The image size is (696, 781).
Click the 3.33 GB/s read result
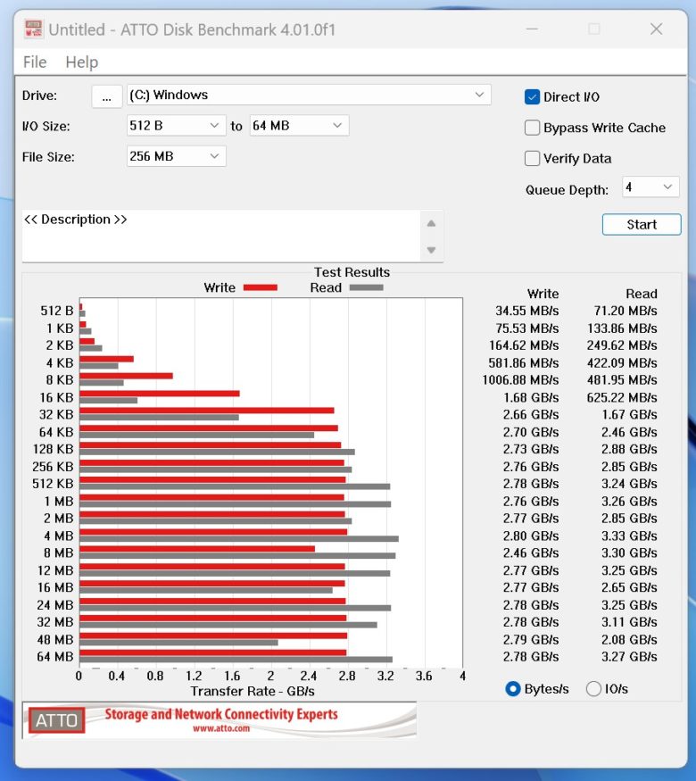coord(629,536)
